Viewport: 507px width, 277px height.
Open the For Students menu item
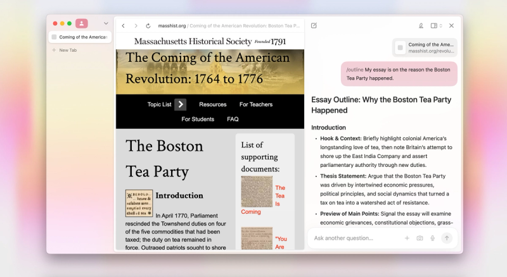[198, 119]
